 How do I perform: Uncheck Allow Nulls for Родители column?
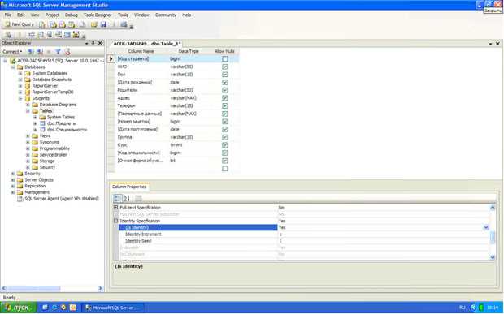pos(225,90)
